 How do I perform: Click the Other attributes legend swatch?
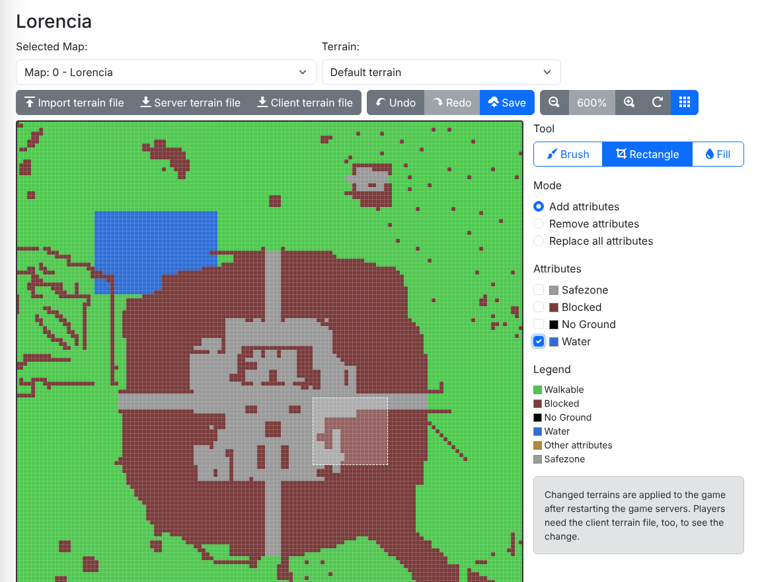click(537, 445)
